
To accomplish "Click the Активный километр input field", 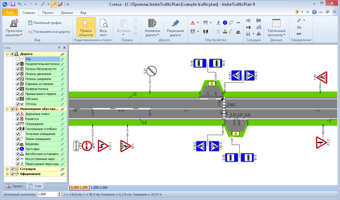I will [47, 194].
